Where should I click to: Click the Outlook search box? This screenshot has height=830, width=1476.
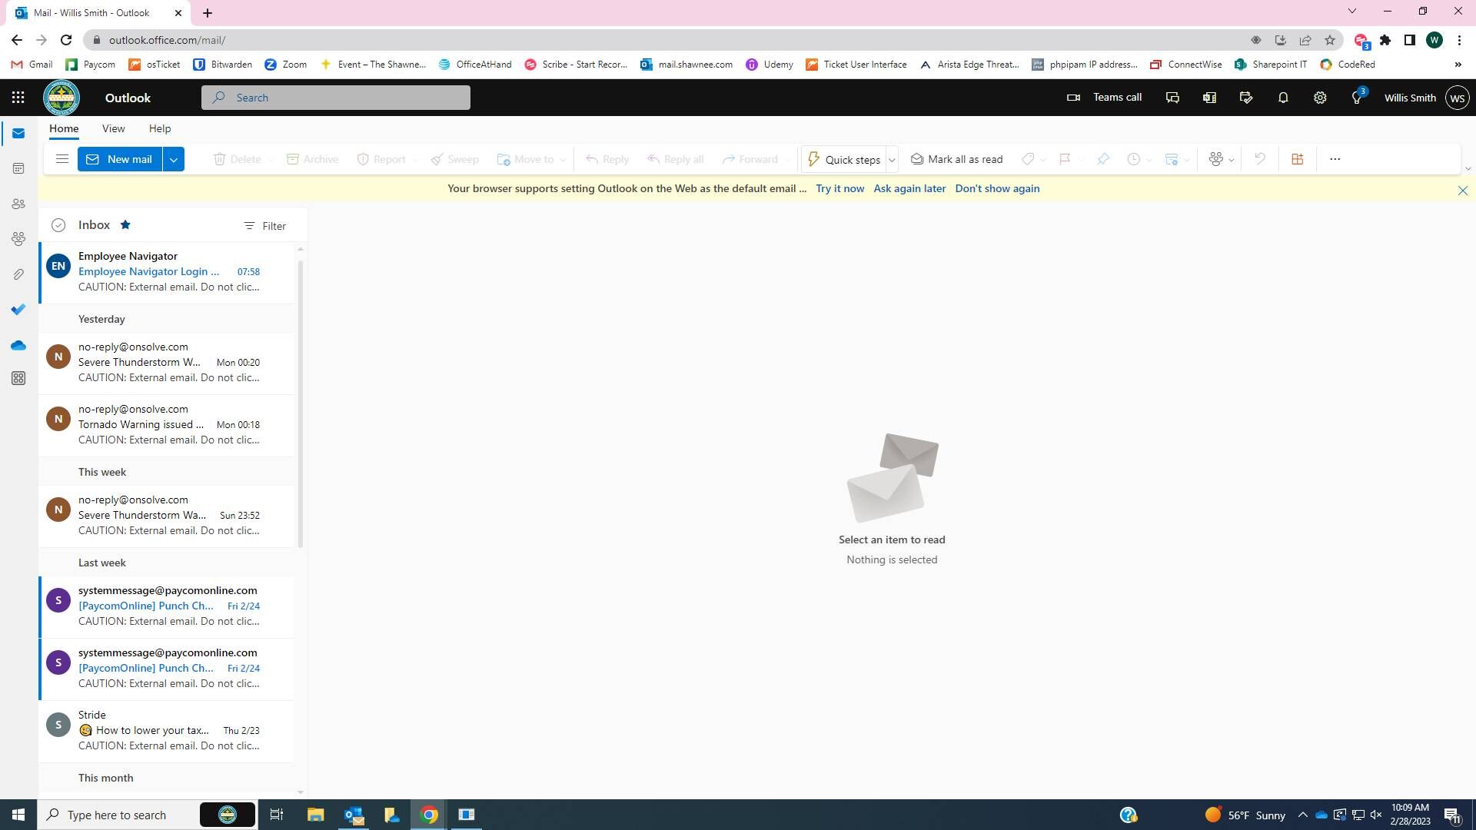pos(336,98)
